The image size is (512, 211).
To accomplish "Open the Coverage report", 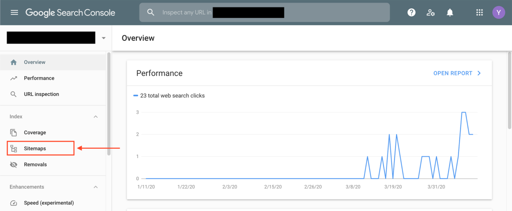I will click(x=34, y=133).
